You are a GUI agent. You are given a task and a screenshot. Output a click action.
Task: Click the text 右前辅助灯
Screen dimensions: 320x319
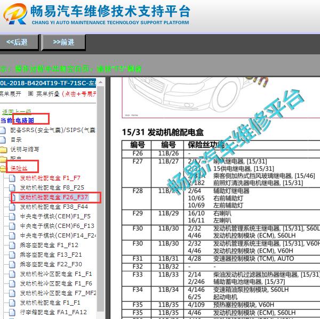click(x=228, y=198)
